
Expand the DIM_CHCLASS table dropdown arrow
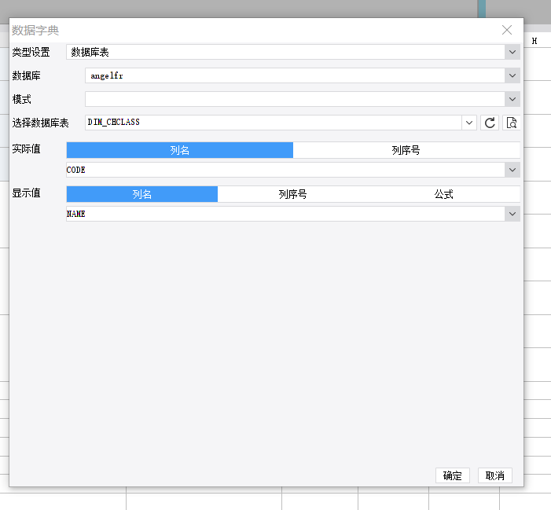pos(468,123)
